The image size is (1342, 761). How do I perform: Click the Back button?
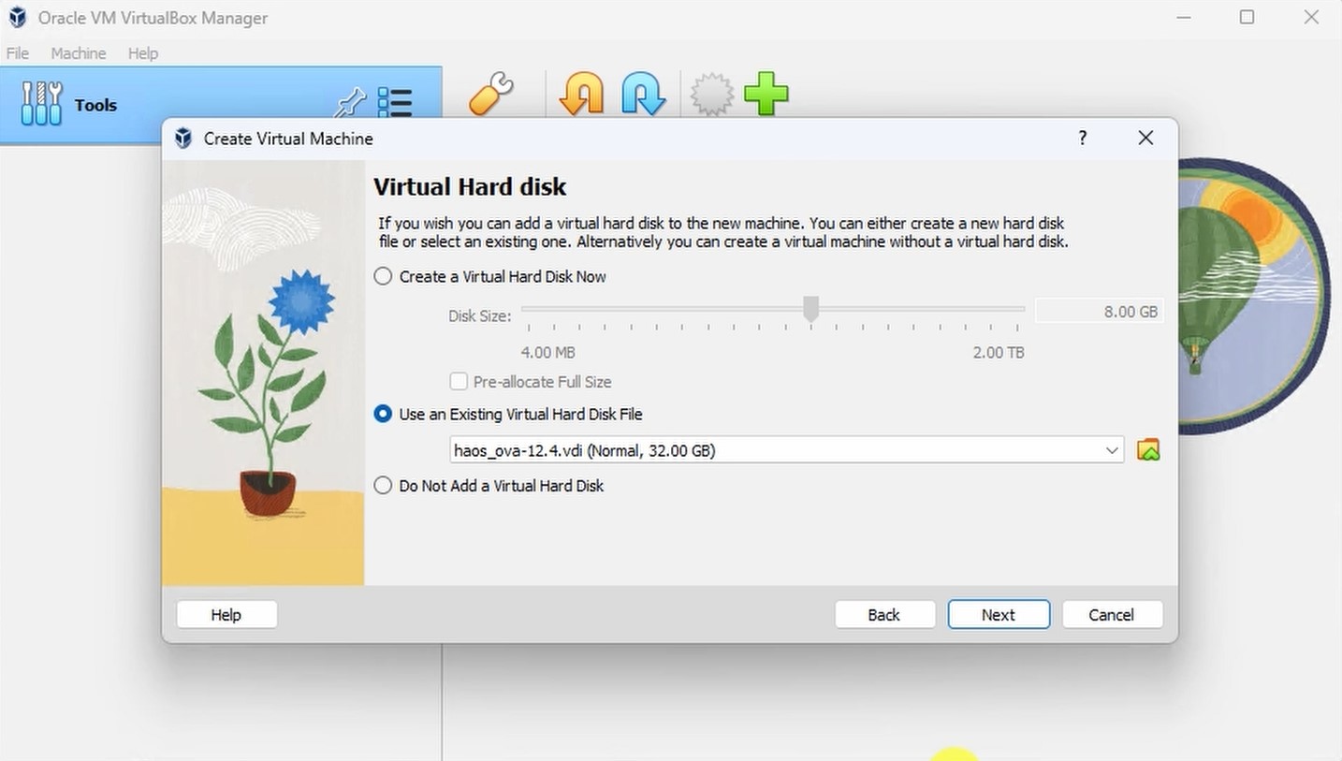point(883,614)
